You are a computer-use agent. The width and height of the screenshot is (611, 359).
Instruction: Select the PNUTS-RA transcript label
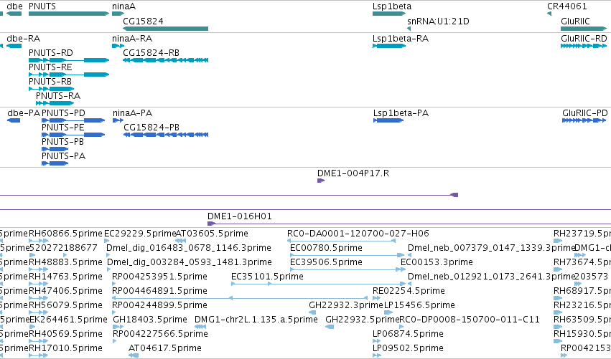(58, 96)
